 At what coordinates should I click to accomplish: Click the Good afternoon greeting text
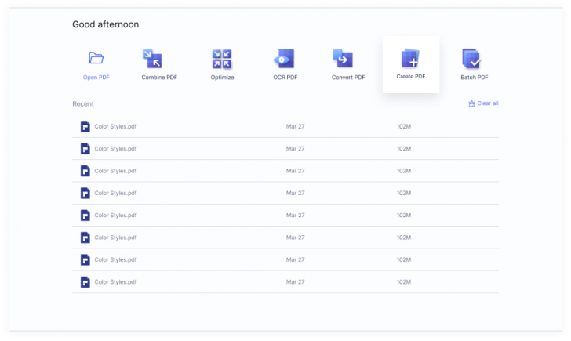[x=106, y=24]
